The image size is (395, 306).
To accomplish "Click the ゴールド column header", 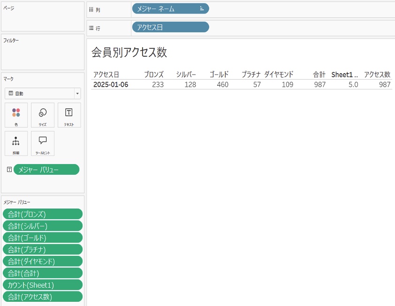I will [219, 75].
